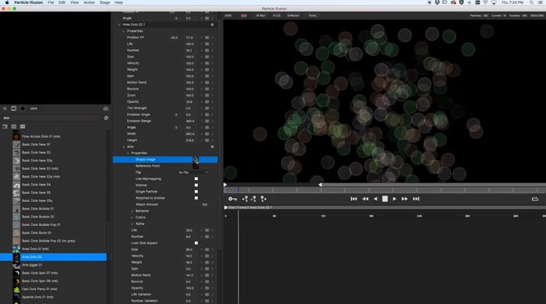Click the rewind button
The width and height of the screenshot is (546, 304).
point(365,199)
